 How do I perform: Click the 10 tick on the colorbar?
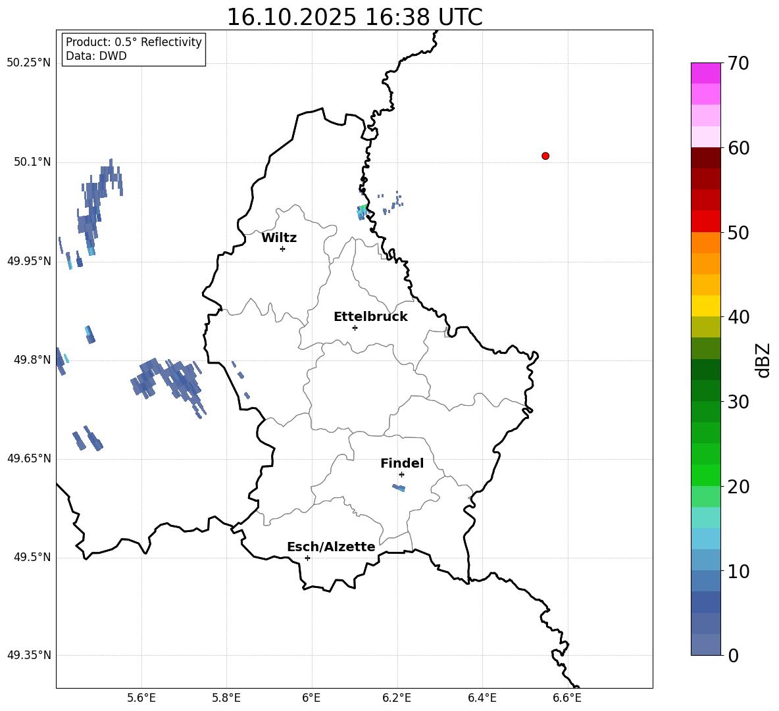click(x=738, y=571)
